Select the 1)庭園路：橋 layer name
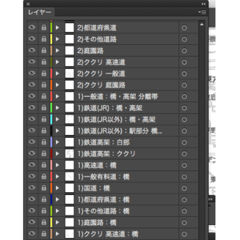The image size is (240, 240). [x=97, y=223]
